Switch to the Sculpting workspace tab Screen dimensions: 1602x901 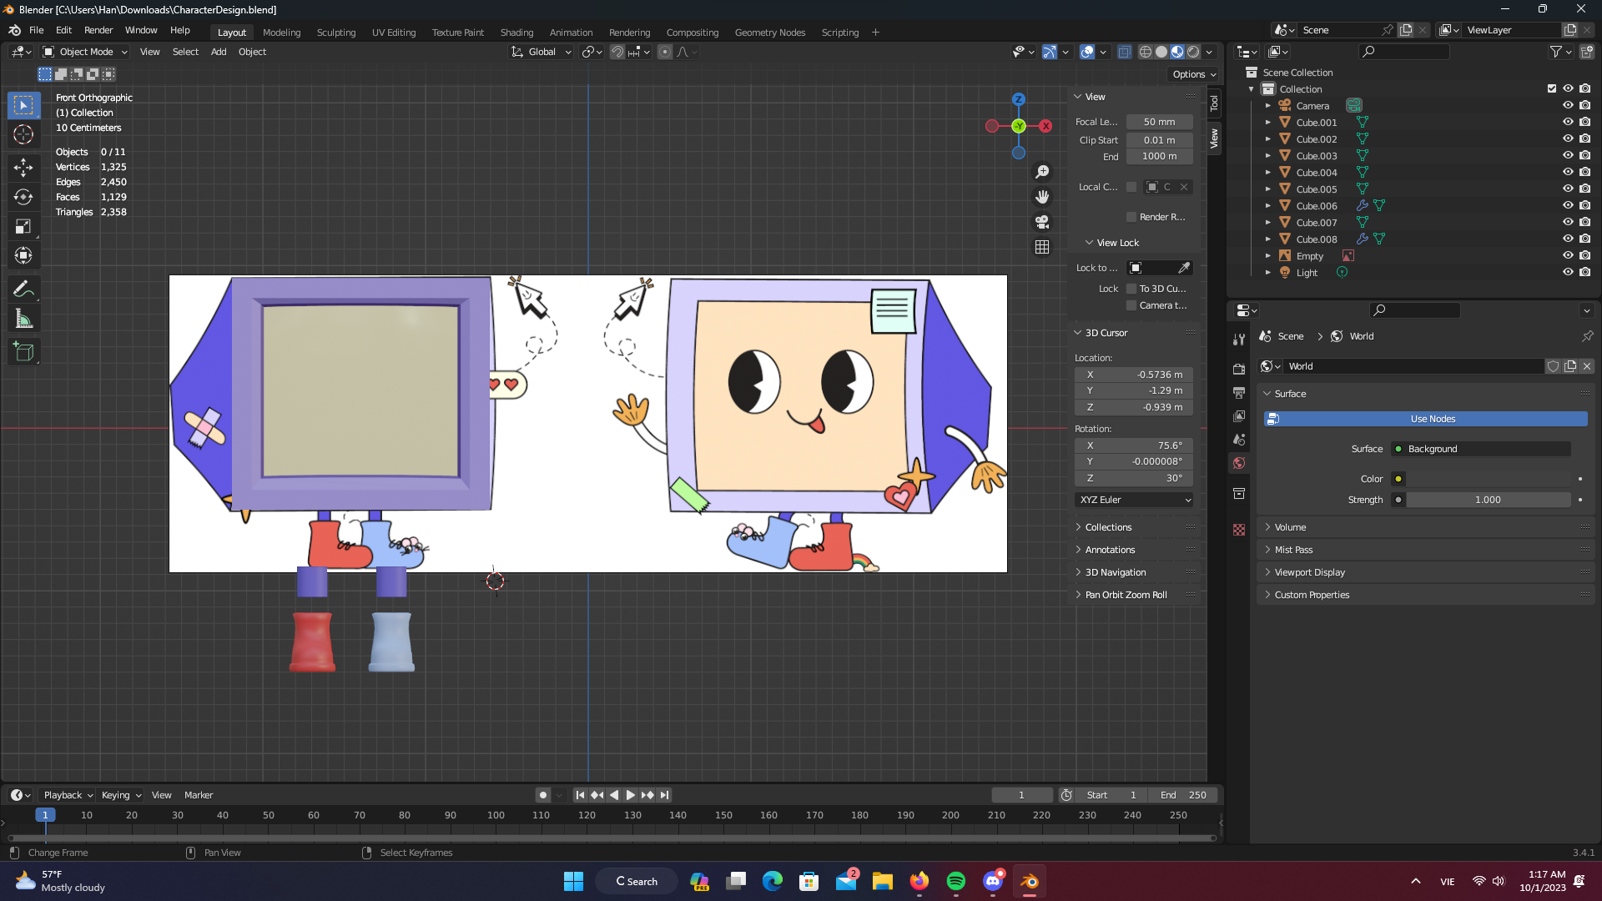coord(335,33)
